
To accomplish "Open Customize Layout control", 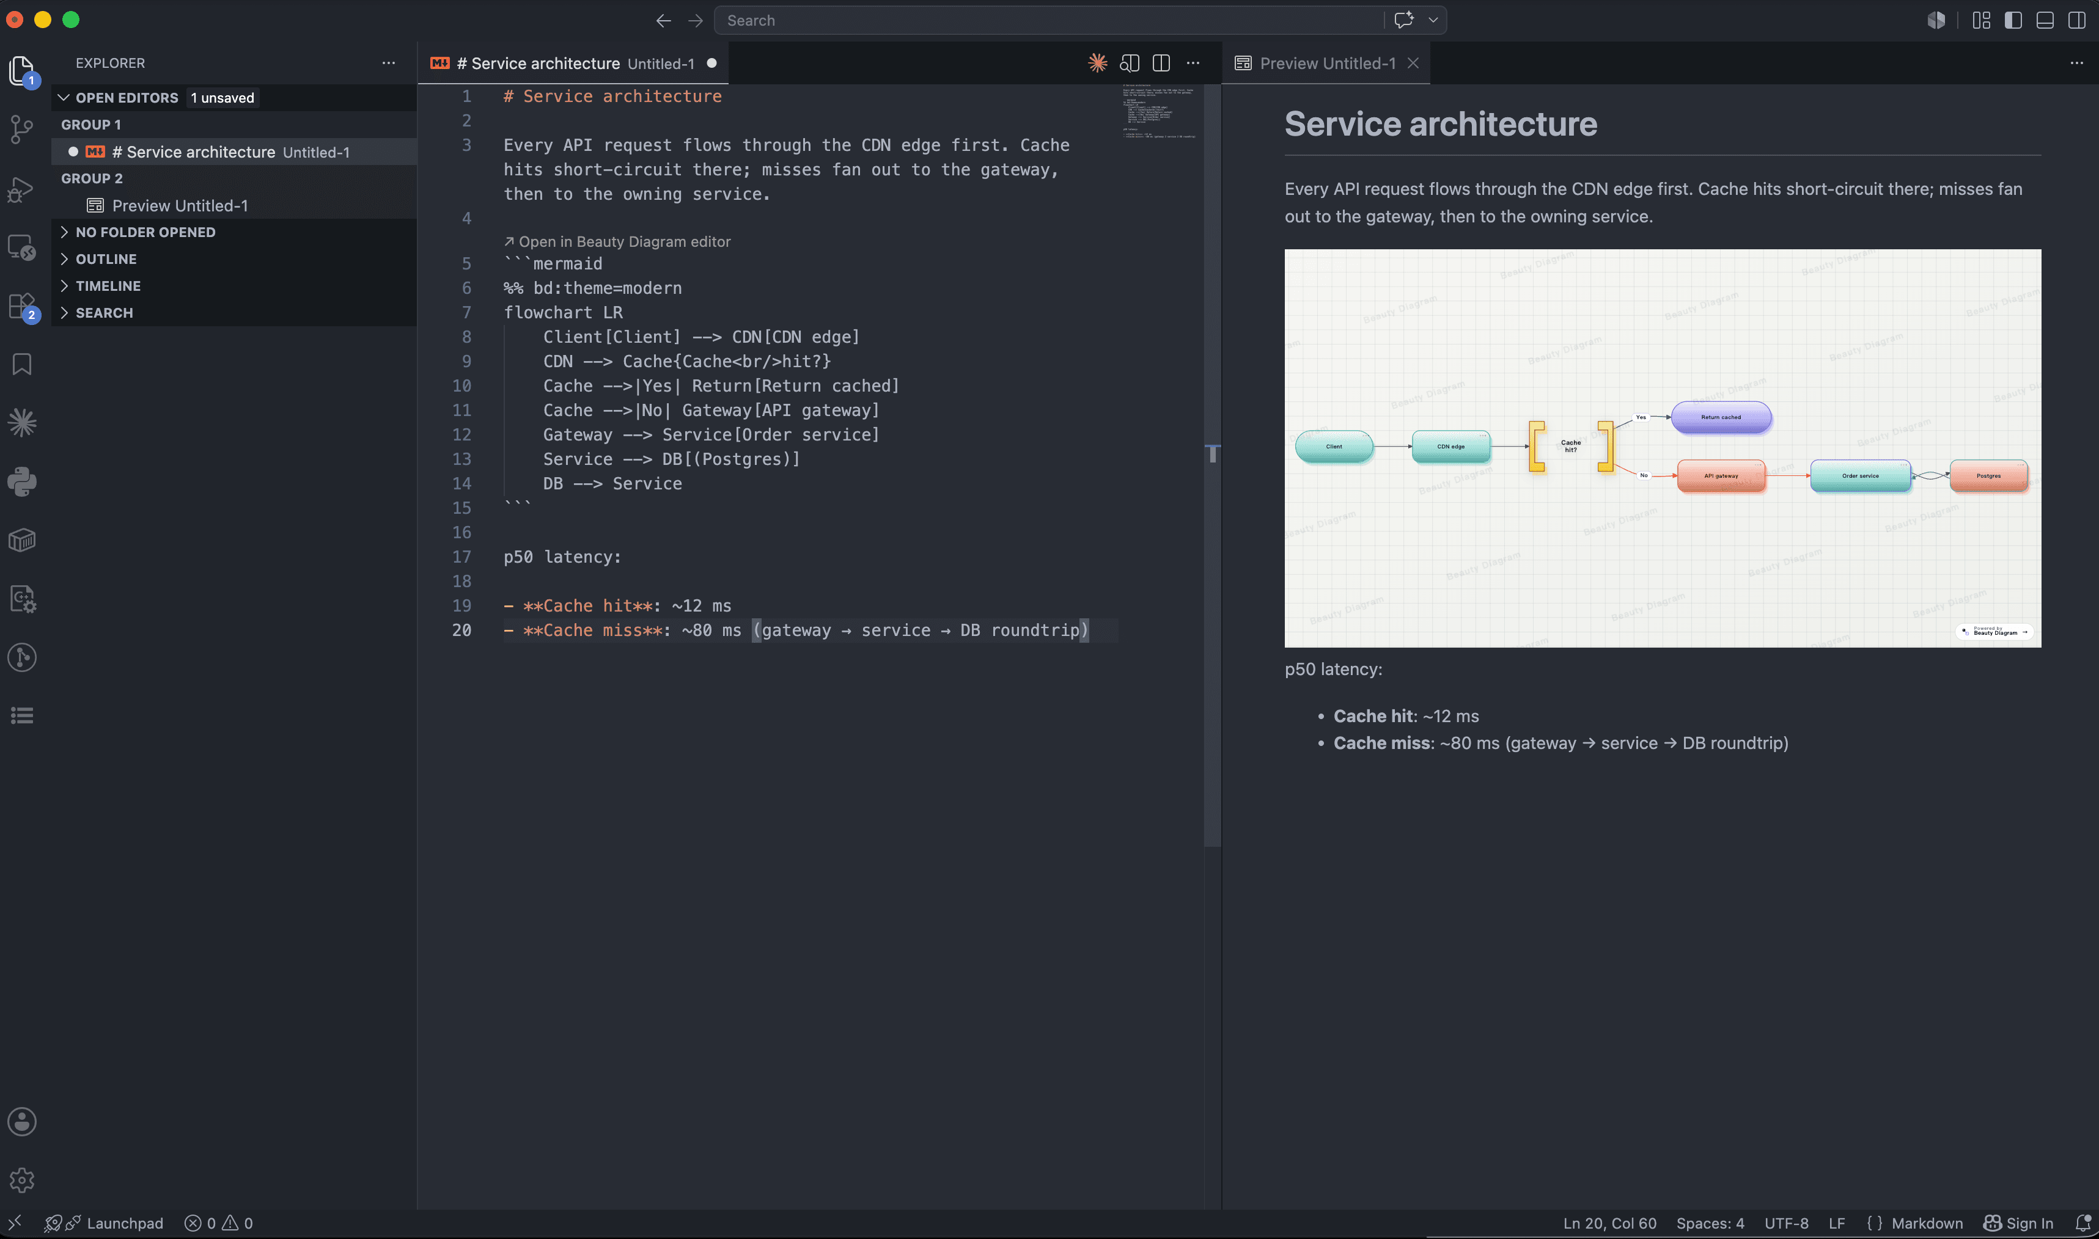I will 1981,20.
